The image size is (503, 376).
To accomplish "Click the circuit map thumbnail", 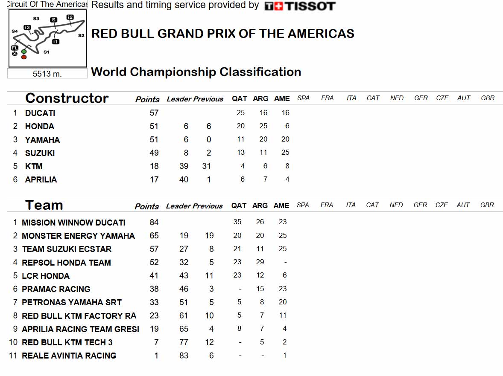I will coord(47,38).
